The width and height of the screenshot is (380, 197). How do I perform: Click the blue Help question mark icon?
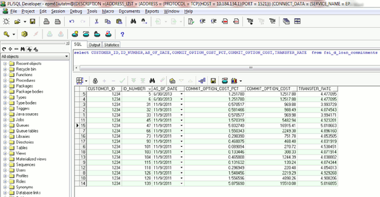click(122, 34)
